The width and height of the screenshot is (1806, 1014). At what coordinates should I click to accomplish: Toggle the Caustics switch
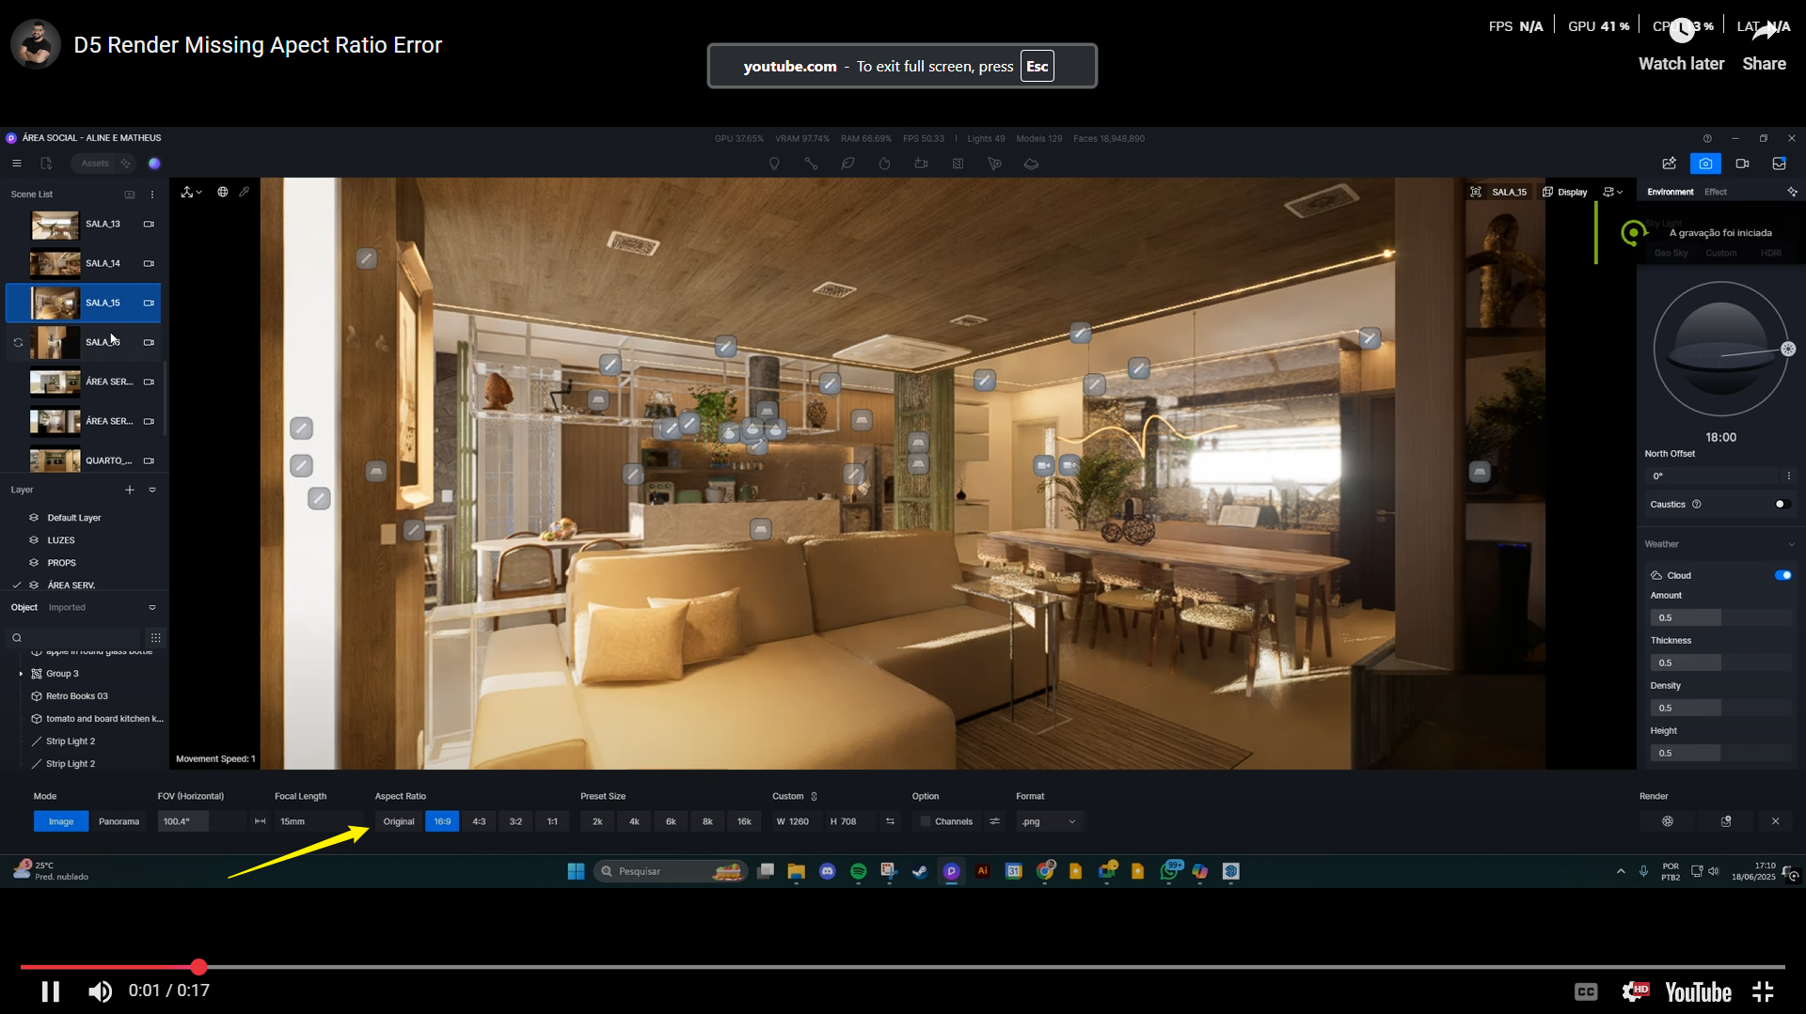pos(1782,505)
